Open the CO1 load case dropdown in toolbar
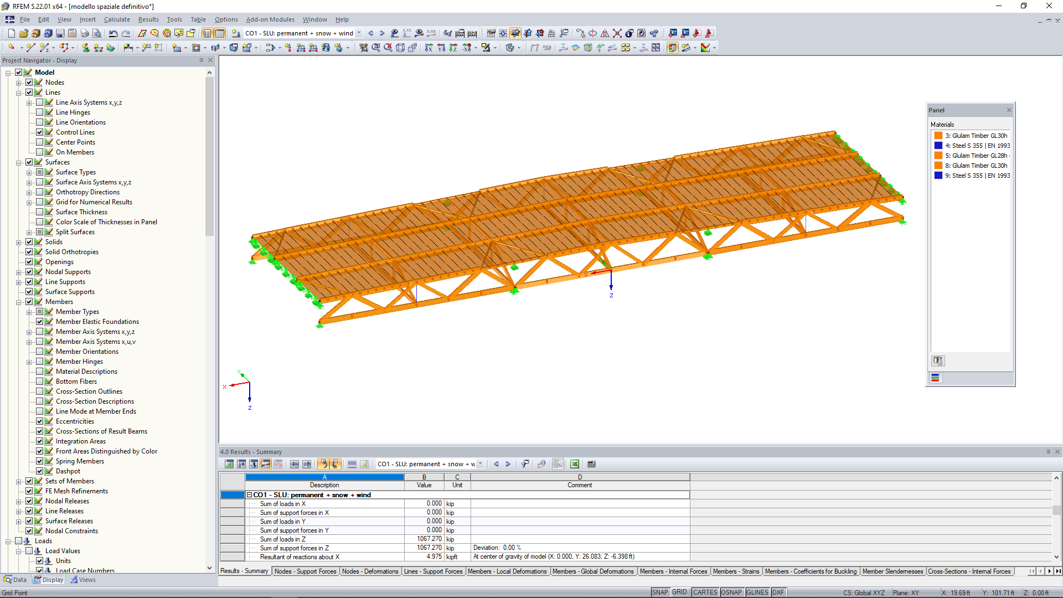 [359, 33]
